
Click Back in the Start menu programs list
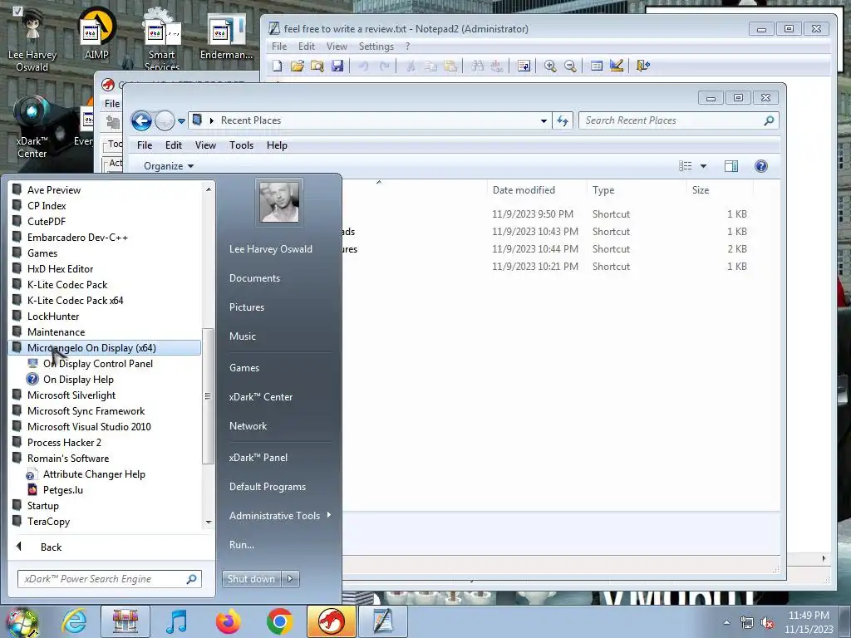[51, 547]
